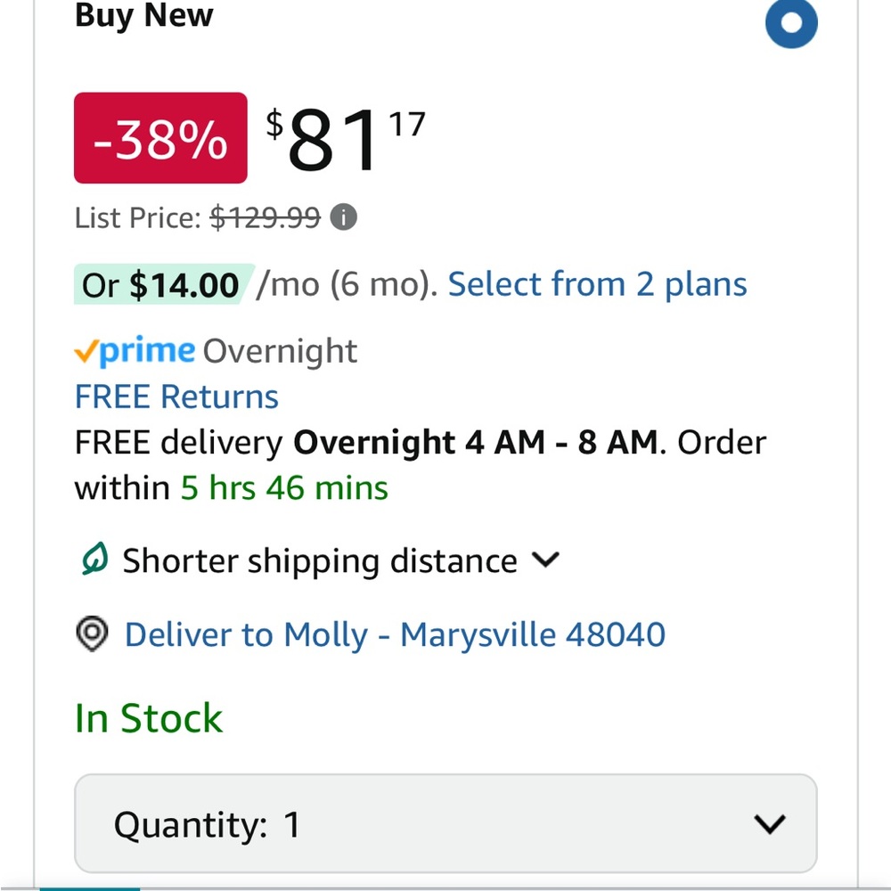Select the Buy New radio button
The width and height of the screenshot is (891, 891).
tap(791, 22)
